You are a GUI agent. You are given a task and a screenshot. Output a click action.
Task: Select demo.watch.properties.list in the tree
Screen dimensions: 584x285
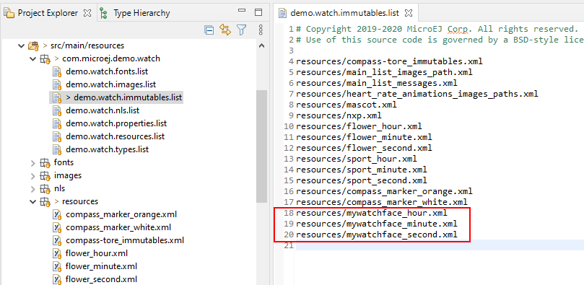pyautogui.click(x=116, y=123)
